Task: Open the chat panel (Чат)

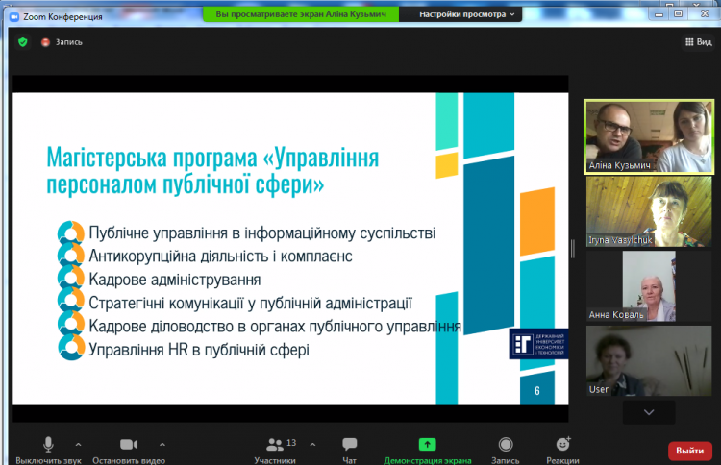Action: coord(350,445)
